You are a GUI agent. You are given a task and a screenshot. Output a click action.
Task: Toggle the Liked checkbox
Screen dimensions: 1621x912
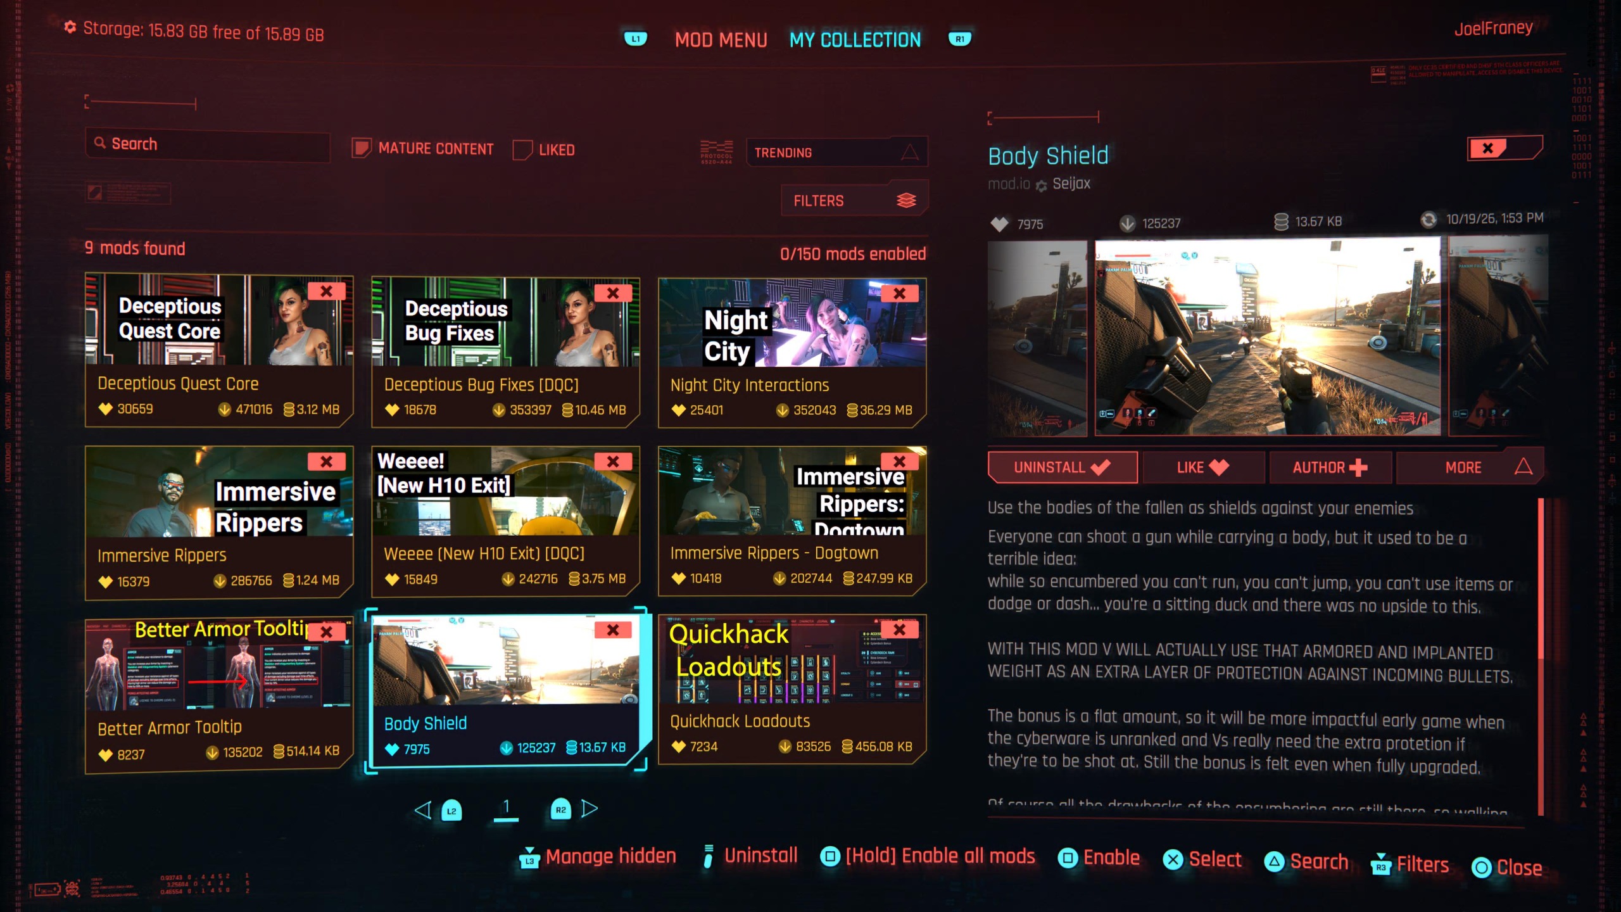[522, 150]
